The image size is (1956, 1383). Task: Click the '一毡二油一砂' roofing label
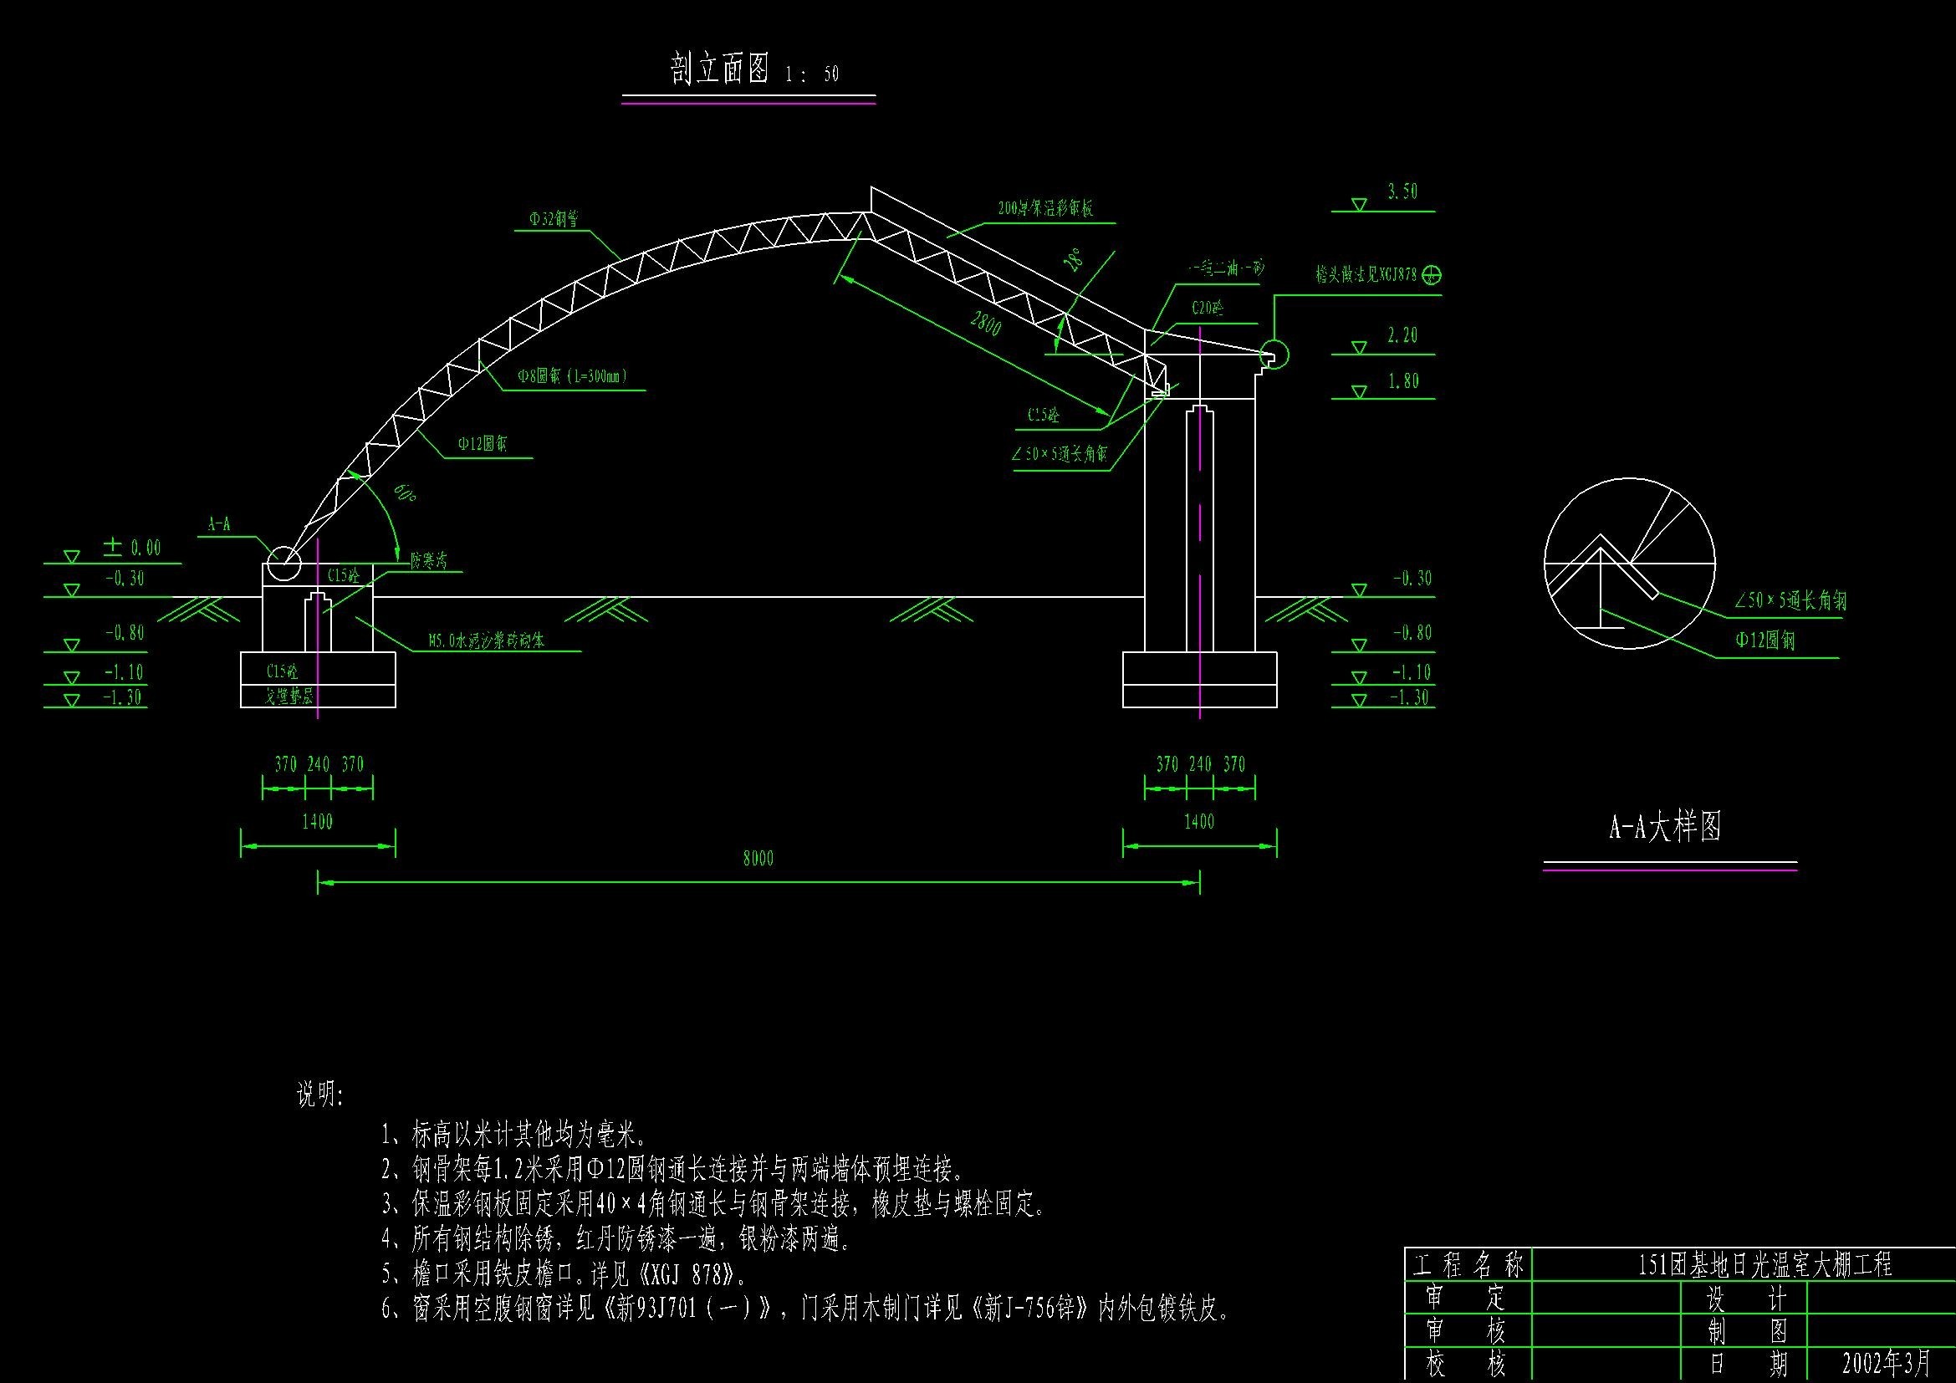coord(1226,268)
